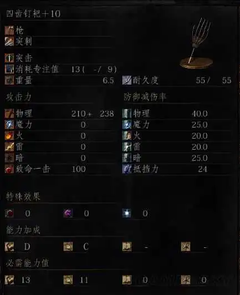
Task: Click the 致命一击 critical icon
Action: coord(9,169)
